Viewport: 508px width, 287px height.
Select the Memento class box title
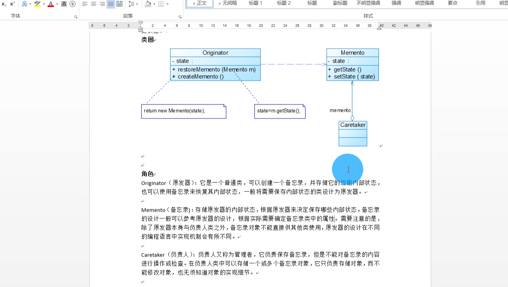[352, 53]
